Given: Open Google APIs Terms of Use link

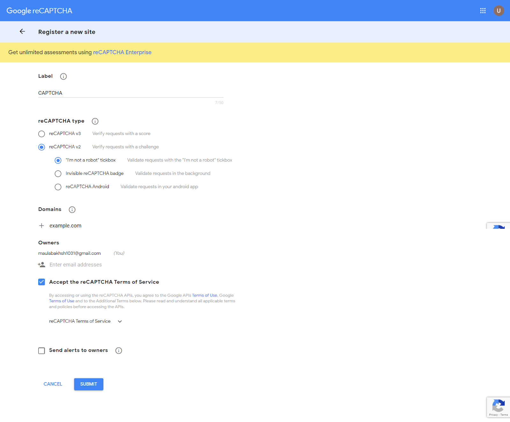Looking at the screenshot, I should pos(204,295).
